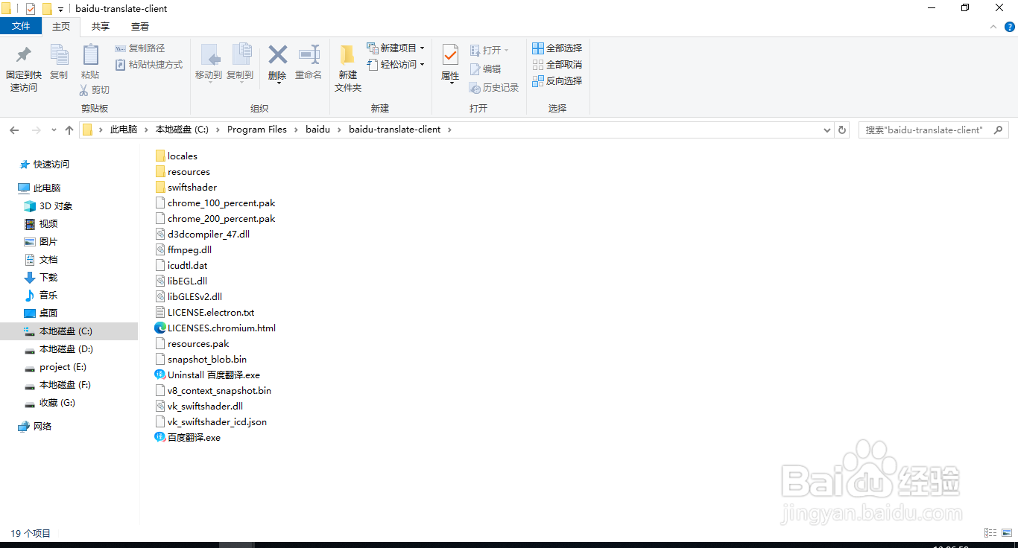The width and height of the screenshot is (1018, 548).
Task: Select chrome_100_percent.pak file
Action: pos(215,203)
